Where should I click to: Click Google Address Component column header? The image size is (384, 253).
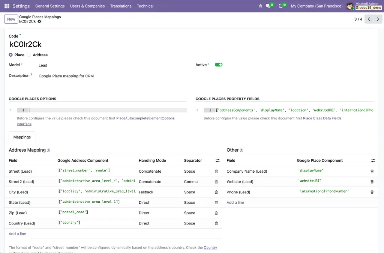[83, 161]
